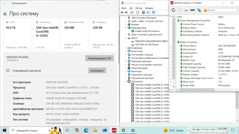Click the AIDA64 refresh icon

tap(173, 10)
